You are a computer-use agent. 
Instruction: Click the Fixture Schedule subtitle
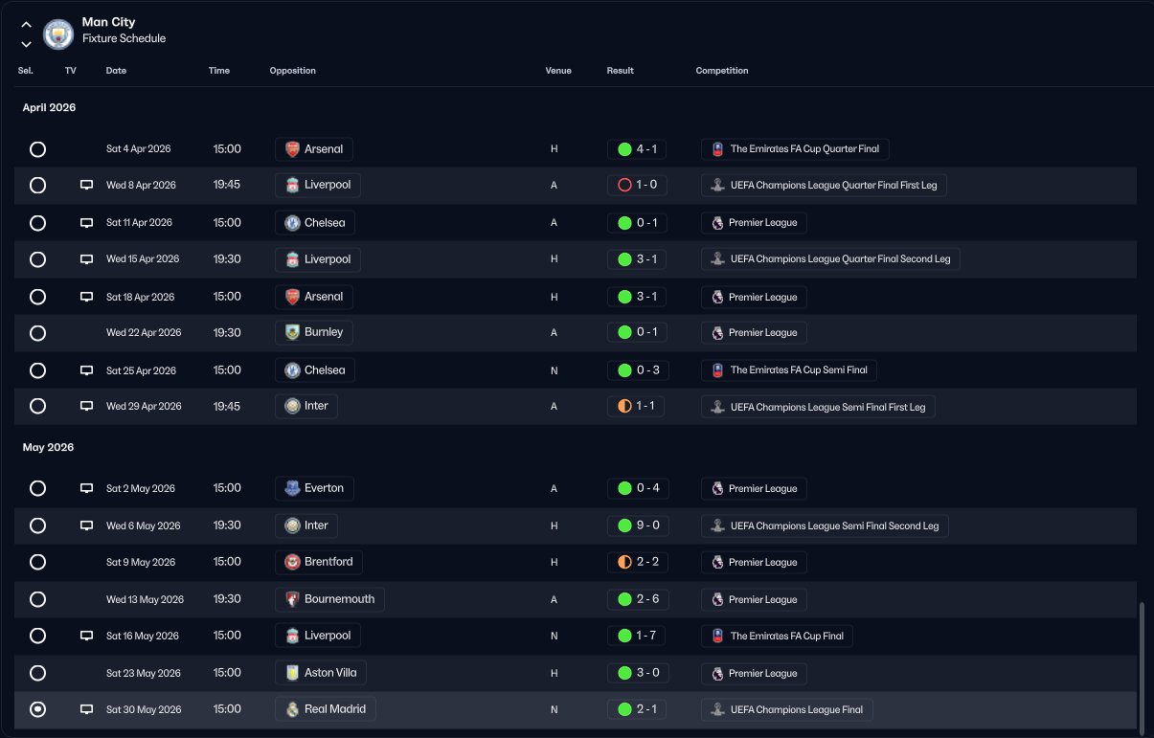[124, 39]
